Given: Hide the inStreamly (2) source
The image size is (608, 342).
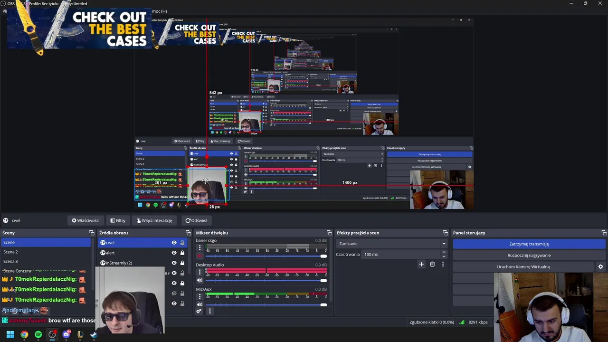Looking at the screenshot, I should click(x=174, y=263).
